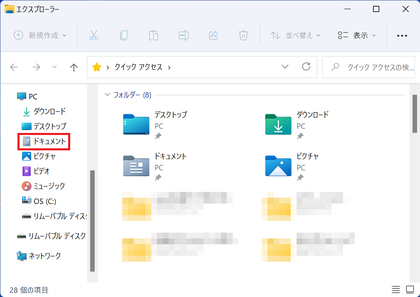420x297 pixels.
Task: Open recent locations chevron dropdown
Action: point(55,67)
